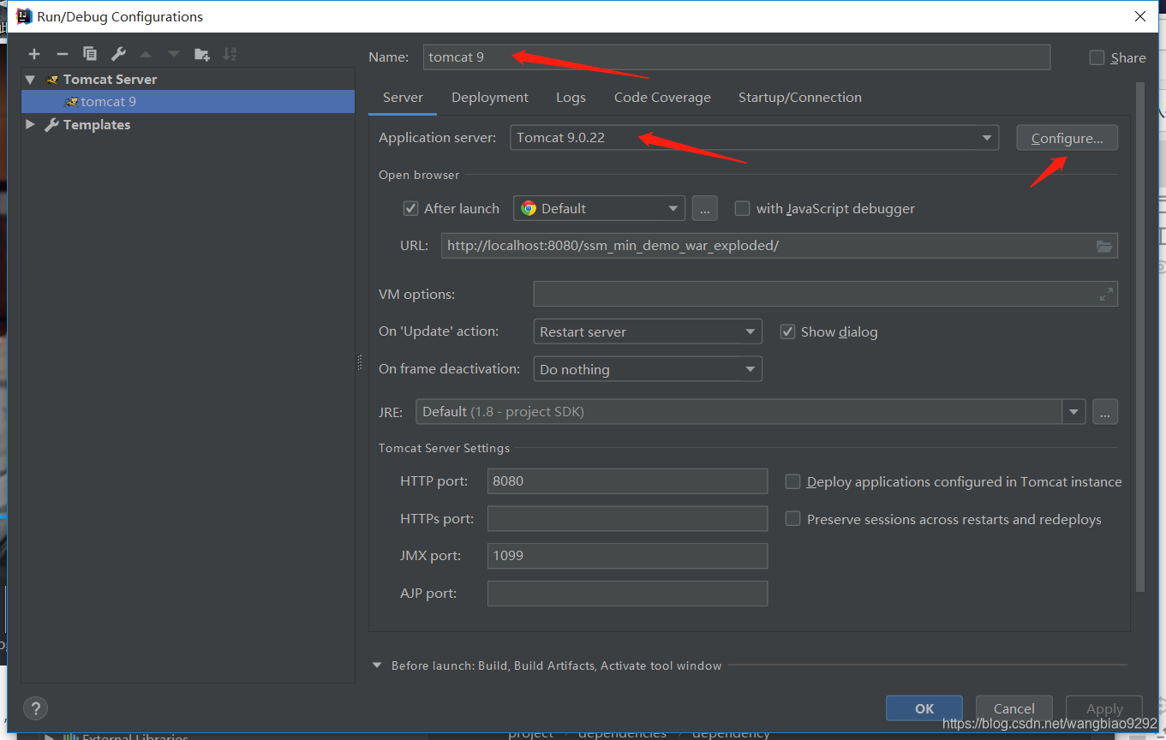
Task: Click vertical scrollbar of settings panel
Action: [x=1139, y=336]
